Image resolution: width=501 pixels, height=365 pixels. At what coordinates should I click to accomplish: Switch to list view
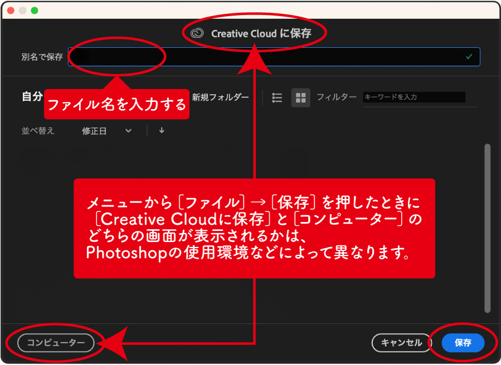[277, 97]
